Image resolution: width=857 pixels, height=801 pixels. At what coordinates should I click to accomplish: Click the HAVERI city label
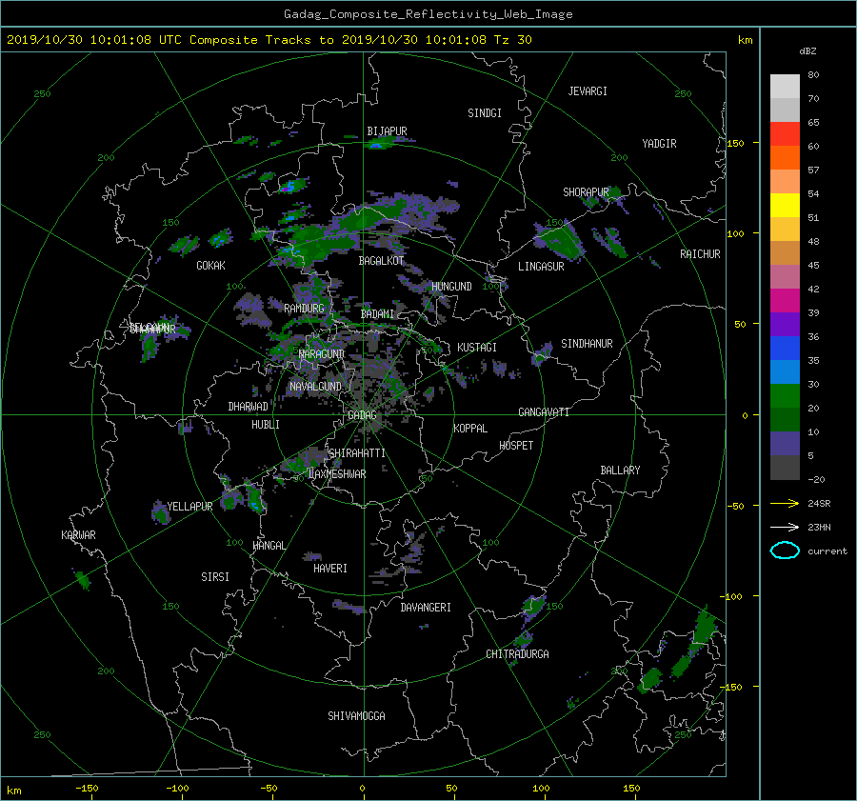click(x=330, y=569)
